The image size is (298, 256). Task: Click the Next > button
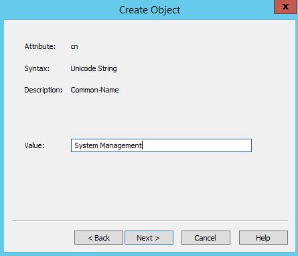[149, 238]
